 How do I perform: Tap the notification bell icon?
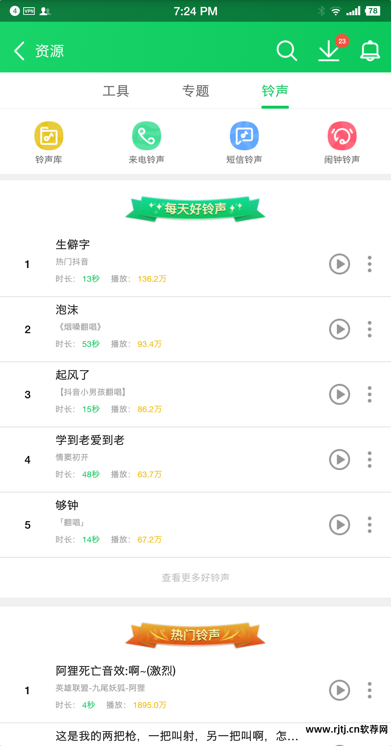pos(370,51)
